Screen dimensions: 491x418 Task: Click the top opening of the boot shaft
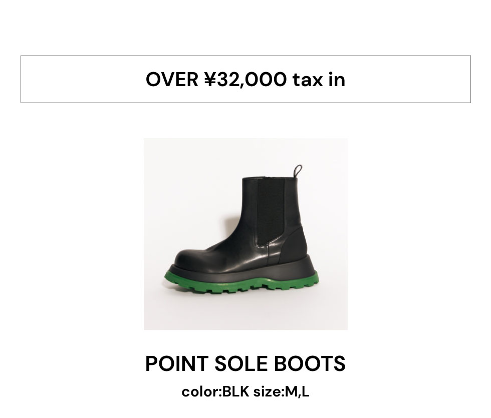pyautogui.click(x=271, y=178)
